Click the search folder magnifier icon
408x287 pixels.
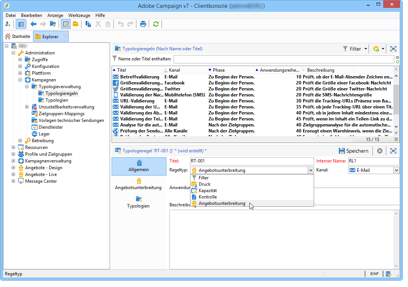[x=66, y=24]
